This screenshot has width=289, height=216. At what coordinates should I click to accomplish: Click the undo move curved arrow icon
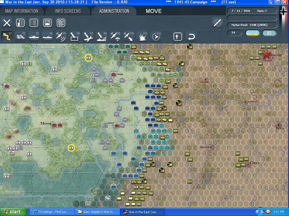(191, 37)
